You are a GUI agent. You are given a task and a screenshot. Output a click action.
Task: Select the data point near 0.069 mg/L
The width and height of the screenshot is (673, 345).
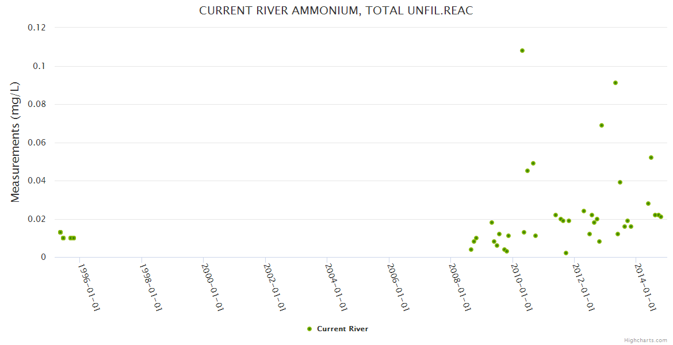[x=602, y=125]
